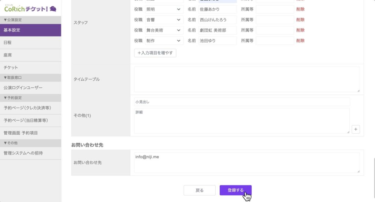Click the 小見出し input field
Screen dimensions: 375x202
242,102
